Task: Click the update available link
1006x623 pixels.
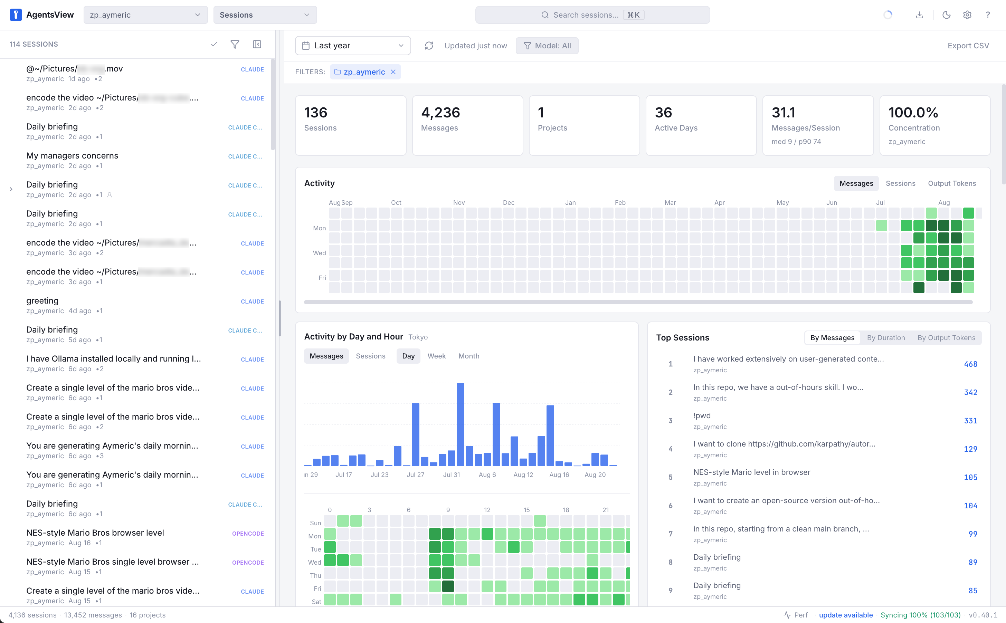Action: [846, 615]
